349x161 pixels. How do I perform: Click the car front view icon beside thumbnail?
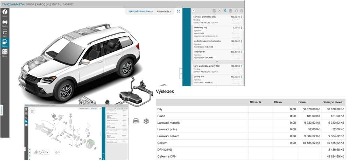136,121
